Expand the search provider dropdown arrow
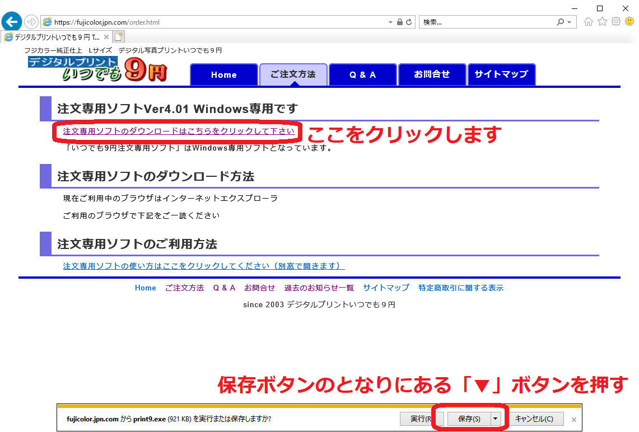This screenshot has height=432, width=639. 570,22
